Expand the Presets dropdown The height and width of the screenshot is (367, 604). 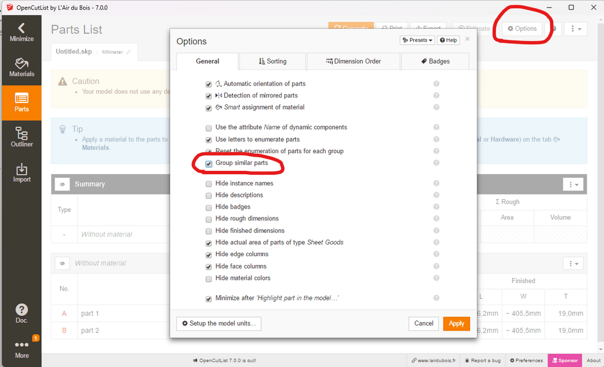pyautogui.click(x=417, y=40)
